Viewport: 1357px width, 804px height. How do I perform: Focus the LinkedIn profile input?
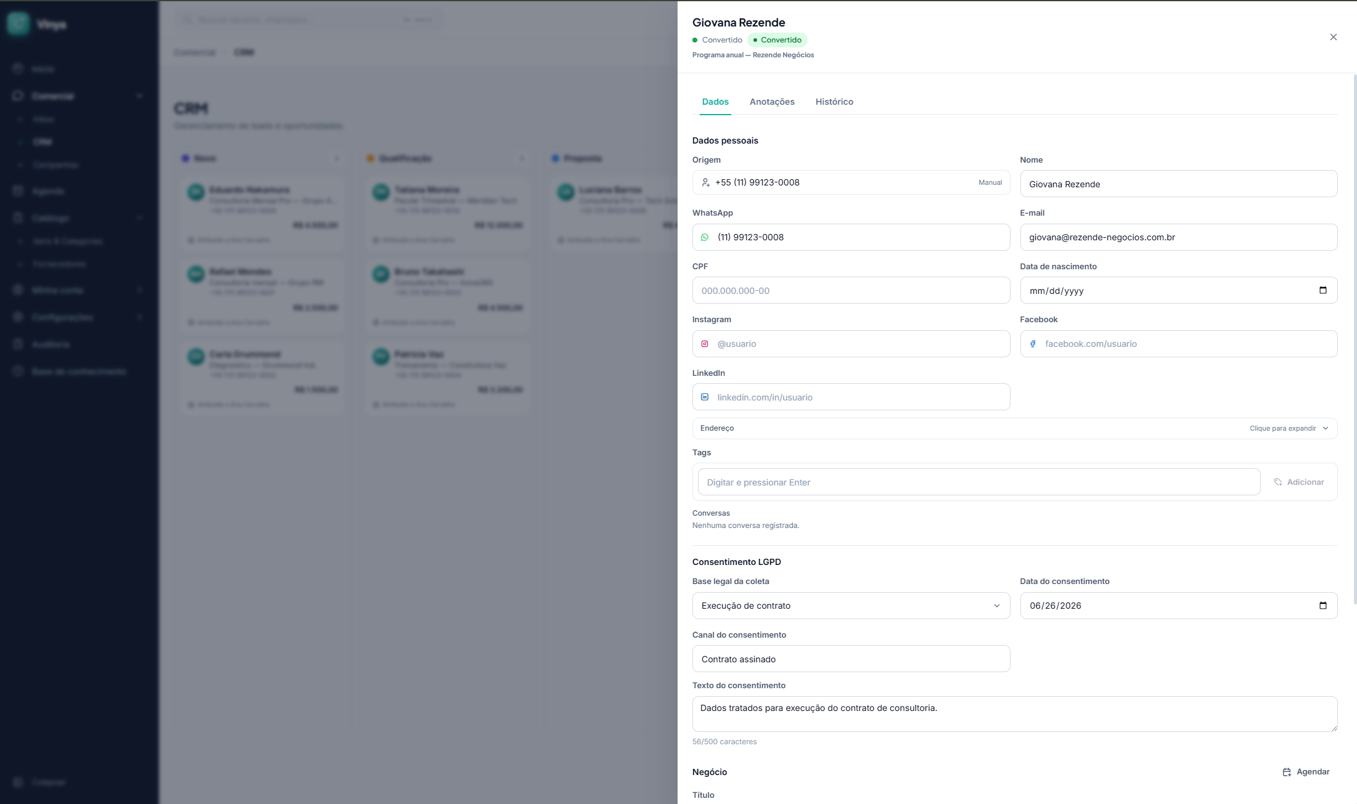tap(851, 397)
